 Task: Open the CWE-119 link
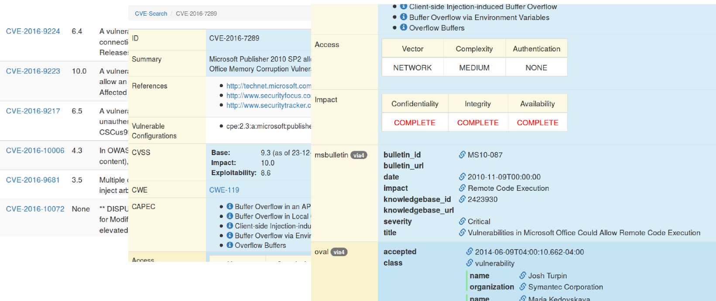pos(224,190)
